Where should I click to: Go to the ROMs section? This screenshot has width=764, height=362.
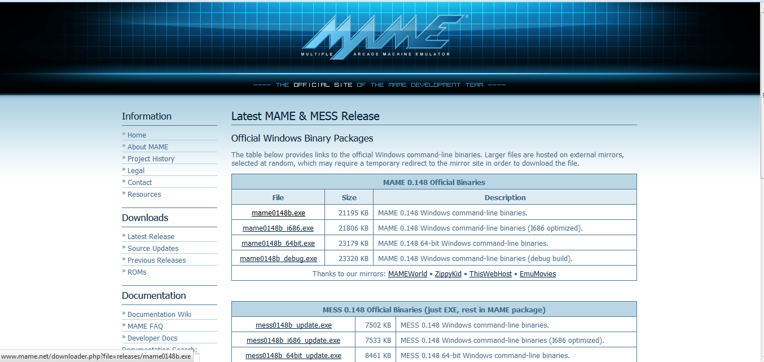point(136,272)
